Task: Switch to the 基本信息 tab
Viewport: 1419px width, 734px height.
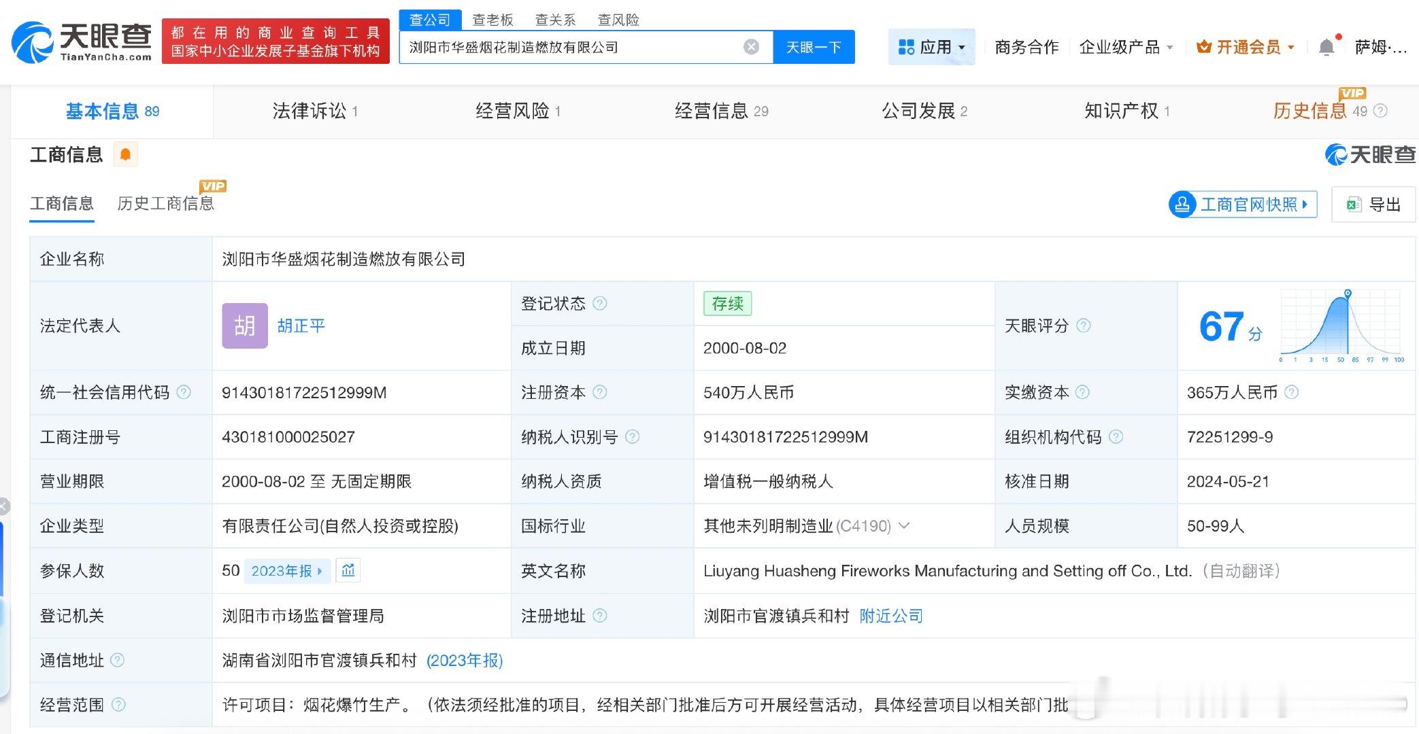Action: tap(112, 111)
